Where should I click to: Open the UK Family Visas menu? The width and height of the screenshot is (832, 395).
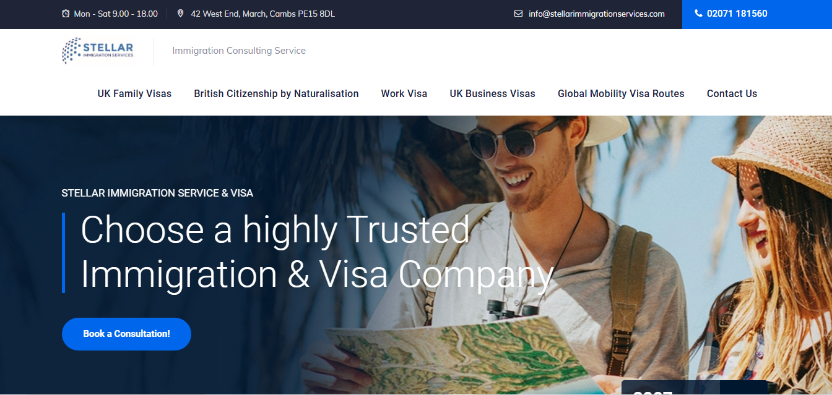tap(134, 94)
